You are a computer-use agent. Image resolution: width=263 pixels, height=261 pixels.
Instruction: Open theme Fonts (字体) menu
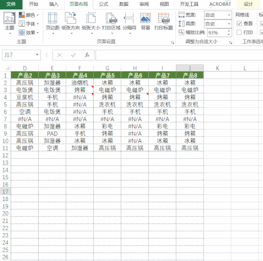28,24
